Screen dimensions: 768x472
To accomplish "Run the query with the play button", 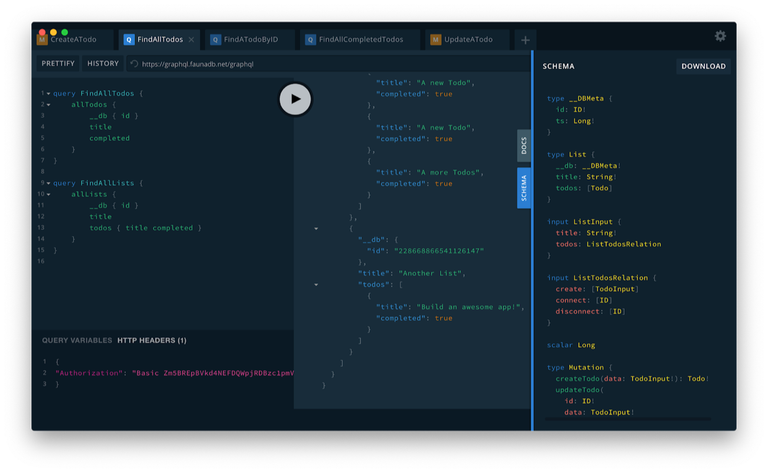I will [x=295, y=99].
